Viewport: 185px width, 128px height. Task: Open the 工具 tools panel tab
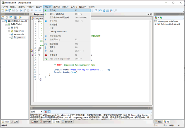click(x=15, y=122)
